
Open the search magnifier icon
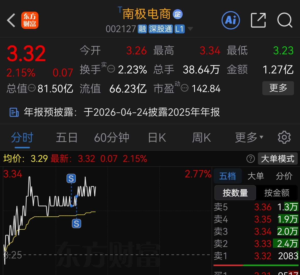pos(285,20)
